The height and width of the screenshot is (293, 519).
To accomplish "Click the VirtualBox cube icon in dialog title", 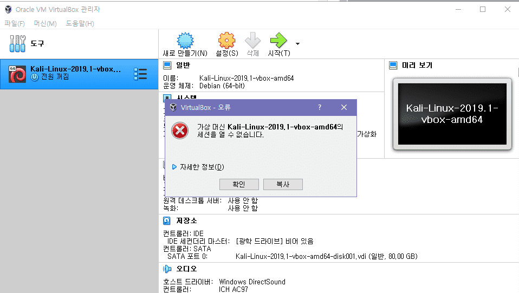I will click(173, 107).
